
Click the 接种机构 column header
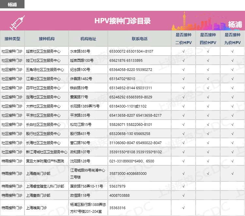click(x=46, y=39)
